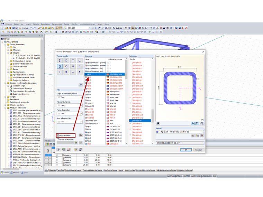Click the undo icon in main toolbar

31,28
